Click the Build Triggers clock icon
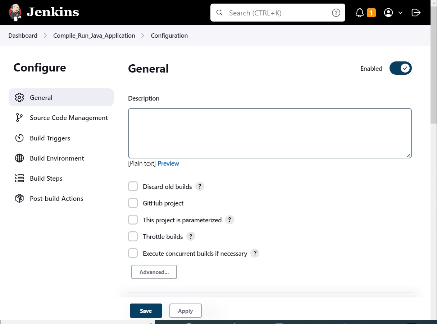Image resolution: width=437 pixels, height=324 pixels. (19, 138)
